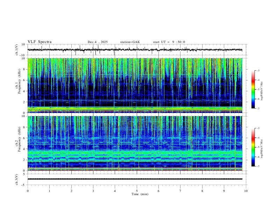Click the "ch.2 Frequency (kHz)" axis label
The width and height of the screenshot is (277, 214).
click(18, 139)
